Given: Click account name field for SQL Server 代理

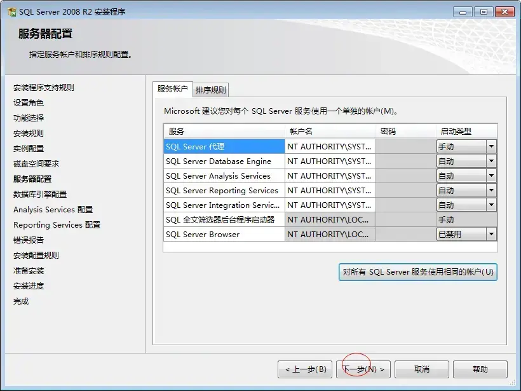Looking at the screenshot, I should (x=330, y=146).
